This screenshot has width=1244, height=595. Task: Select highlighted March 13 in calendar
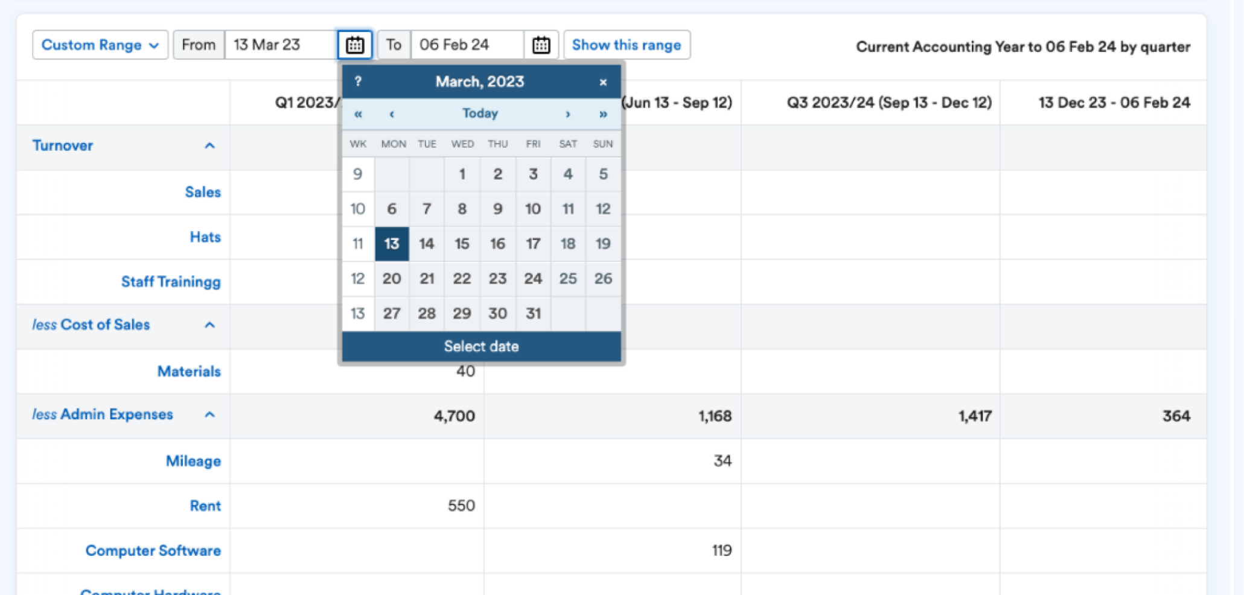click(392, 244)
